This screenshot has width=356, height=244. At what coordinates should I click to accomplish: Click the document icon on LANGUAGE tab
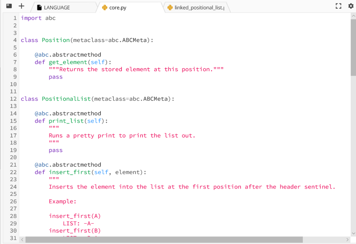39,7
